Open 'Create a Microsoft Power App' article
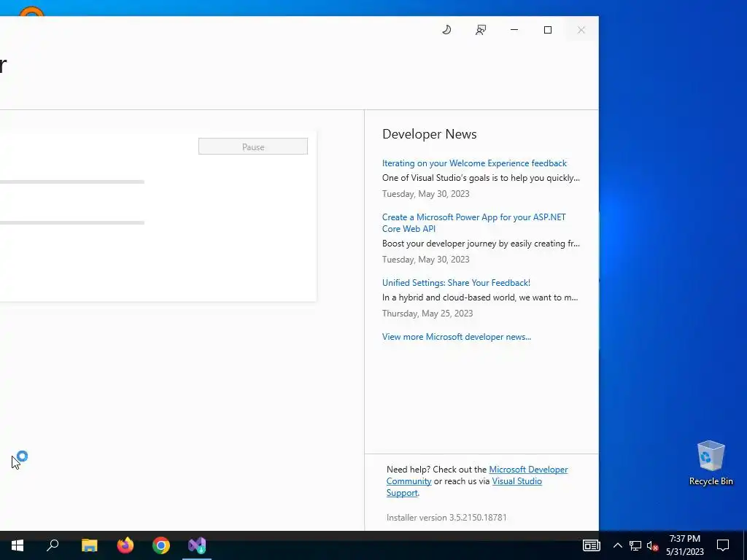 473,223
